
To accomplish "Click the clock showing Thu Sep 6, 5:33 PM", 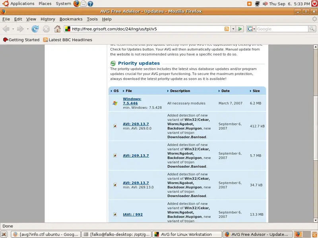I will pyautogui.click(x=289, y=4).
